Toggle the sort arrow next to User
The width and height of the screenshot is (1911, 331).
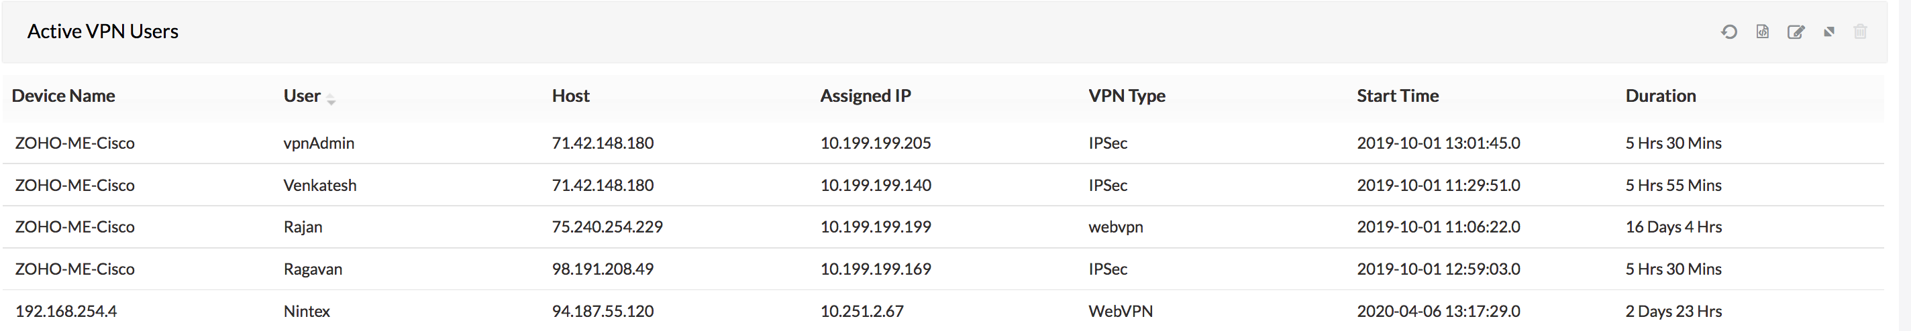pos(331,99)
